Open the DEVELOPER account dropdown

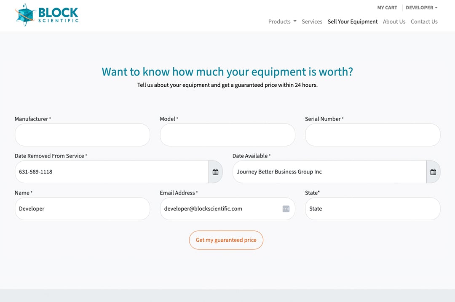coord(421,8)
